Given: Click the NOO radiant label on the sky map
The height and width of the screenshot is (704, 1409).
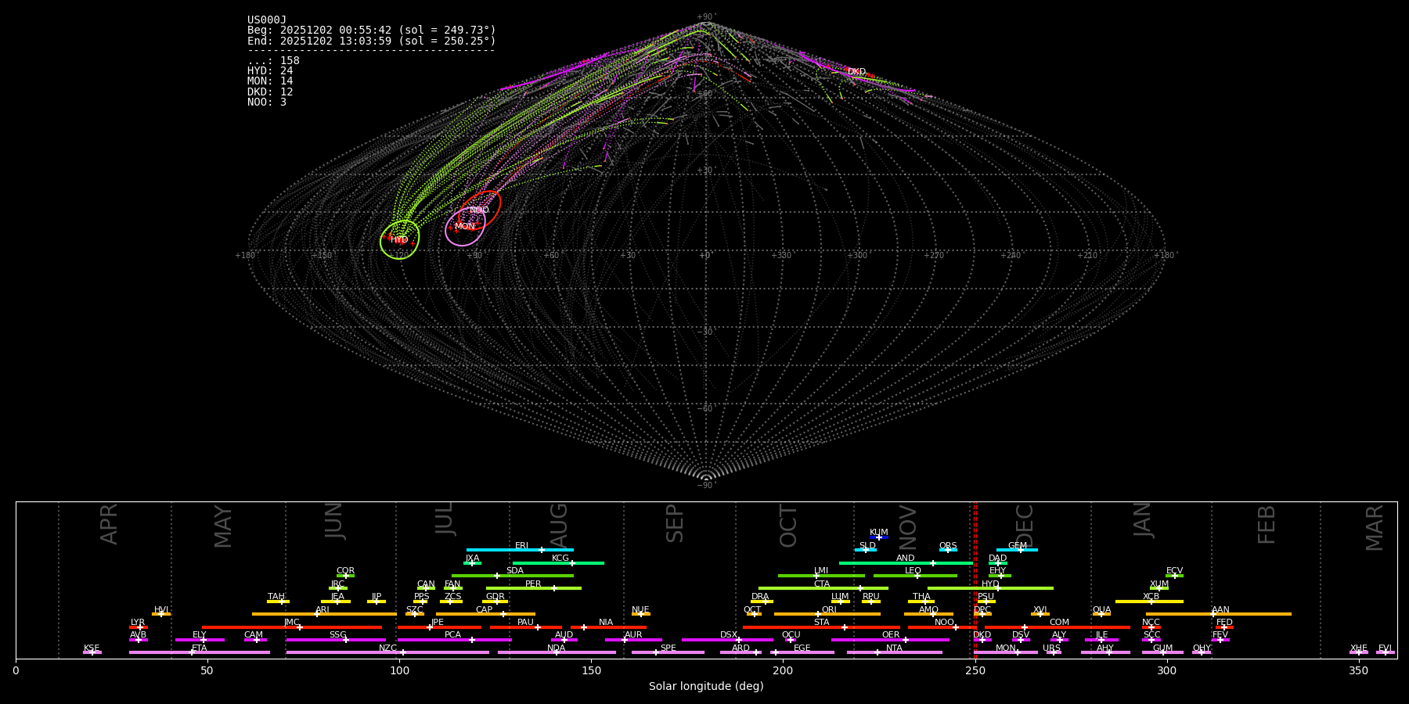Looking at the screenshot, I should coord(479,210).
